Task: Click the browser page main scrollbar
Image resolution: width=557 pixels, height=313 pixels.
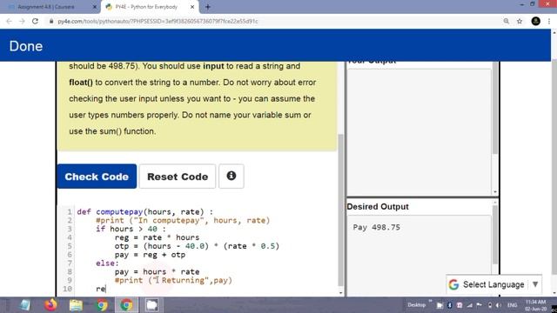Action: point(554,167)
